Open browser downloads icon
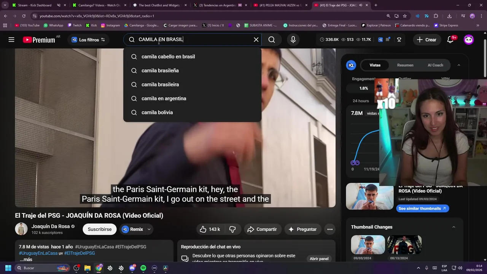Viewport: 487px width, 274px height. click(x=449, y=16)
